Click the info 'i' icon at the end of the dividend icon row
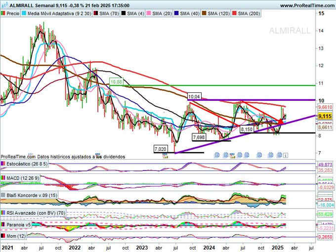336x252 pixels. coord(286,155)
